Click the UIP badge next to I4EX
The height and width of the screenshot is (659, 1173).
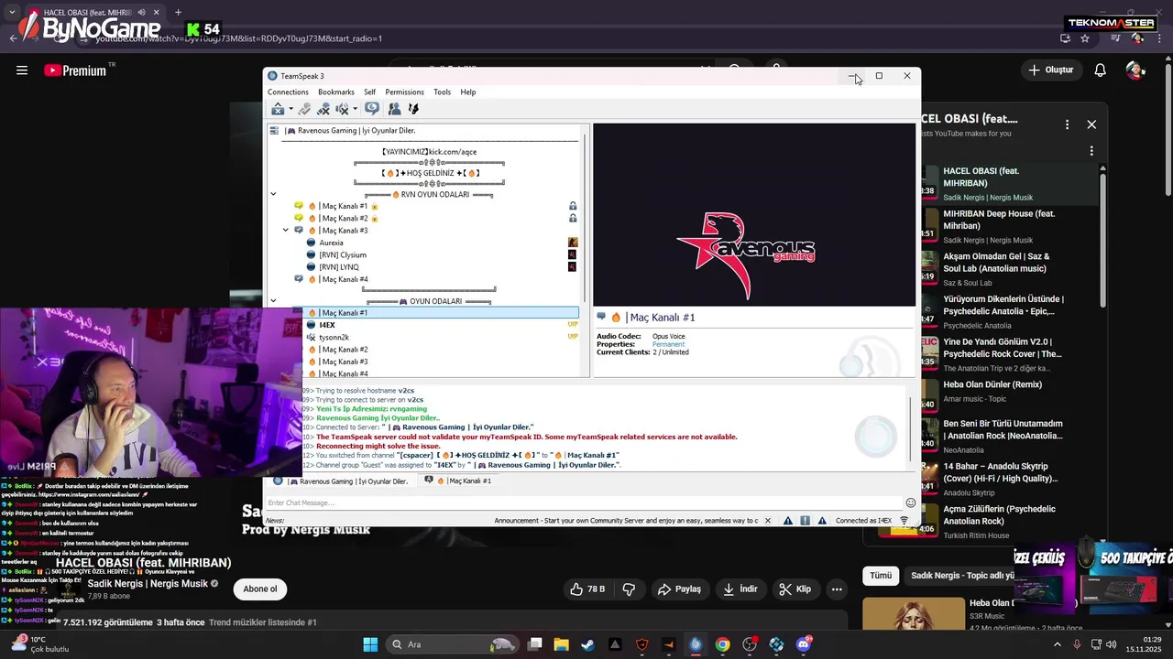tap(573, 325)
